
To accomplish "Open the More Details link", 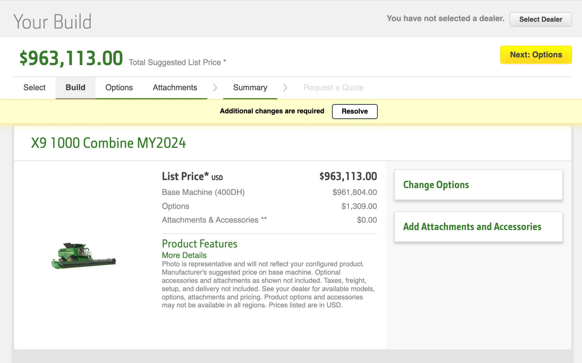I will [184, 255].
